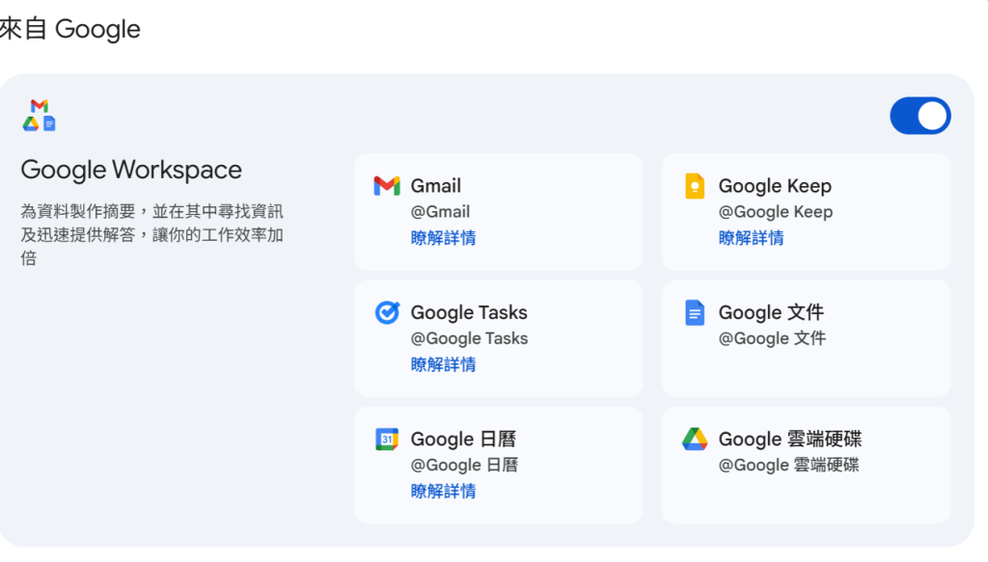This screenshot has width=988, height=562.
Task: Click the 來自 Google section heading
Action: click(70, 29)
